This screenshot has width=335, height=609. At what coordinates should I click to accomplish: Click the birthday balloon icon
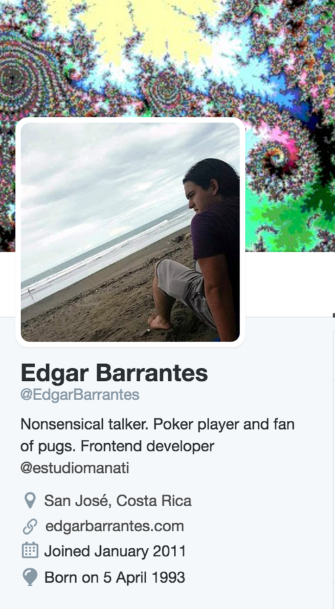(x=30, y=577)
